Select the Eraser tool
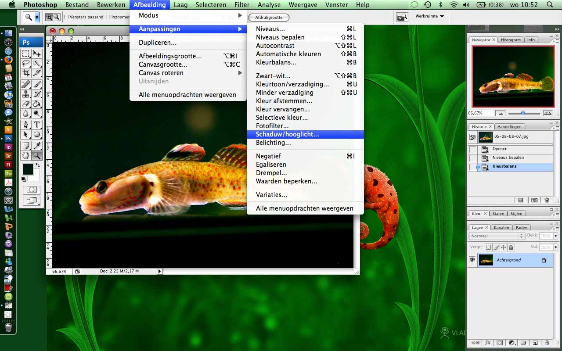 tap(26, 104)
